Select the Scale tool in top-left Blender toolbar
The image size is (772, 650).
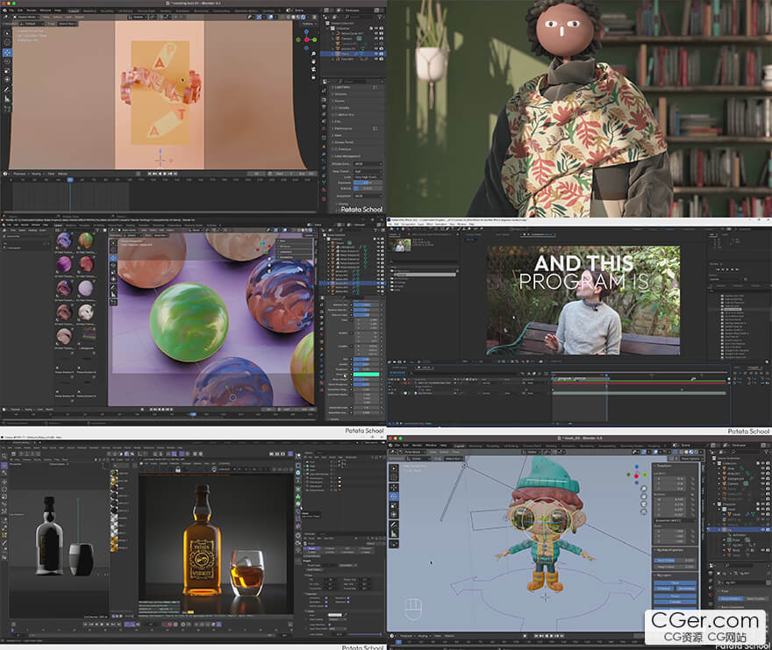pos(7,70)
